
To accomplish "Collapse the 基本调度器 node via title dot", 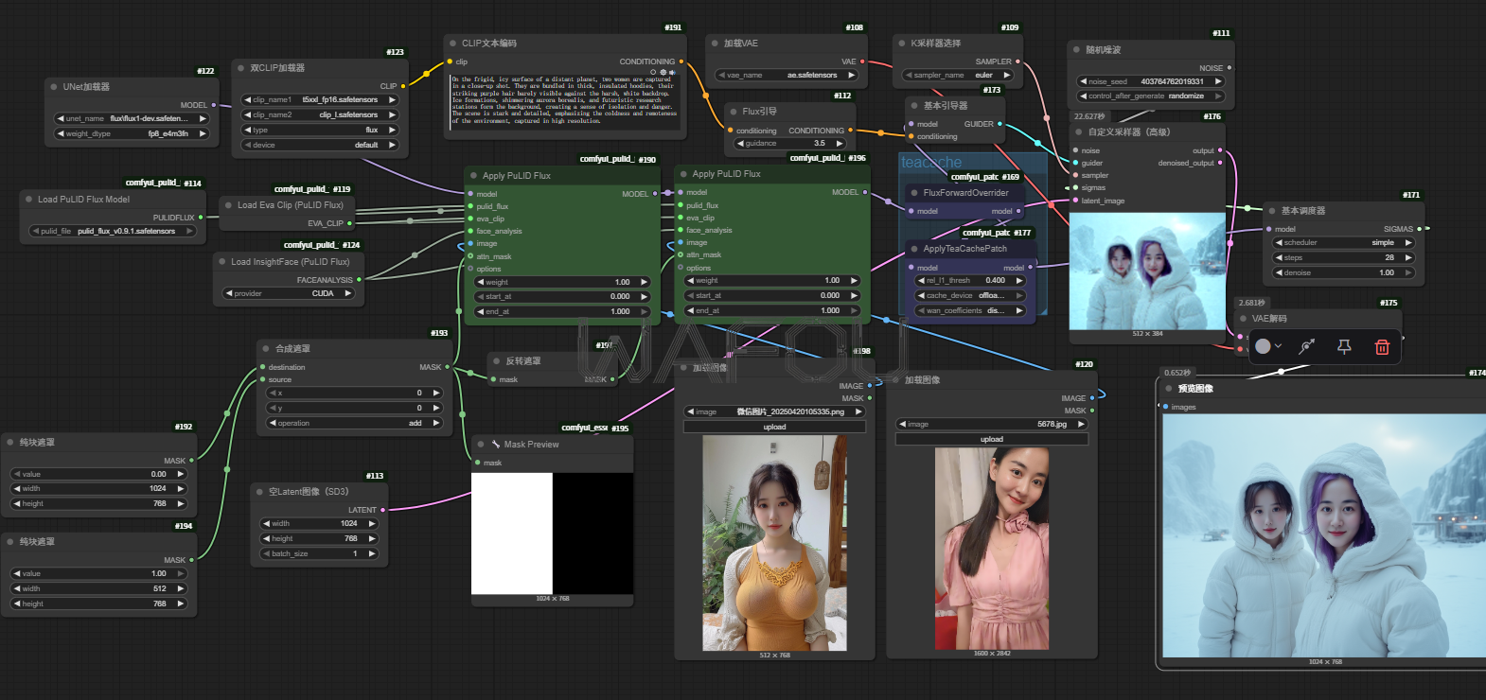I will coord(1272,211).
